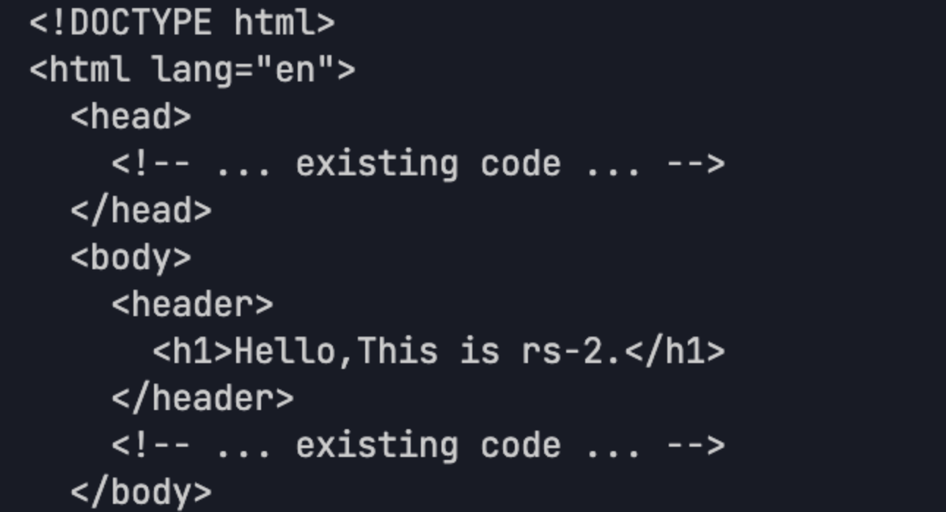The image size is (946, 512).
Task: Click the closing head tag
Action: click(141, 211)
